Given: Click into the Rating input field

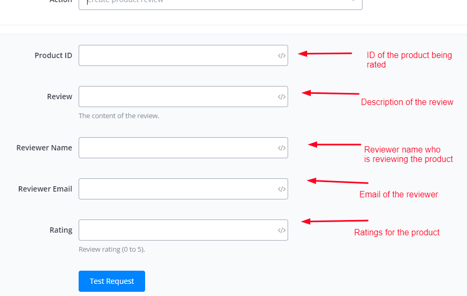Looking at the screenshot, I should point(177,230).
